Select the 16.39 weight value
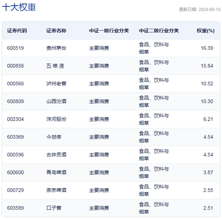This screenshot has width=222, height=220. pyautogui.click(x=207, y=48)
